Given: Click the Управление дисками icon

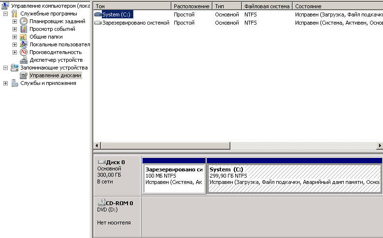Looking at the screenshot, I should pyautogui.click(x=24, y=75).
